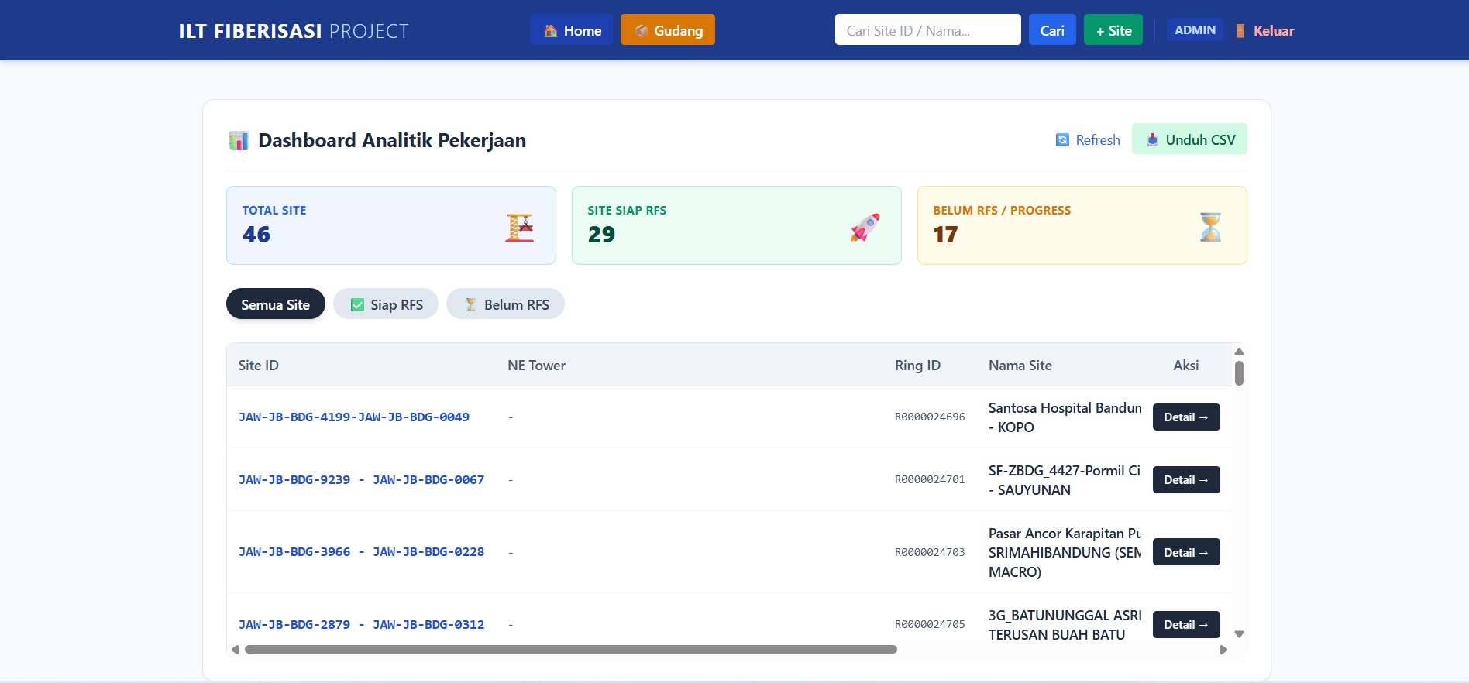Click the bar chart dashboard icon
The height and width of the screenshot is (683, 1469).
pos(239,140)
